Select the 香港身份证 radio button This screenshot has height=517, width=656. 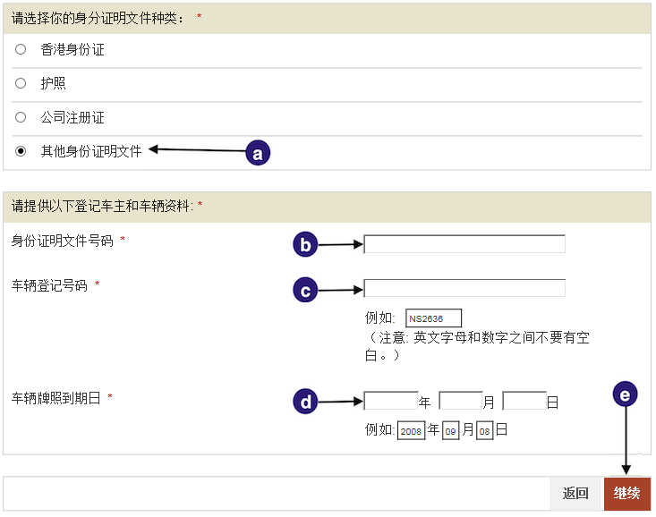pos(21,49)
